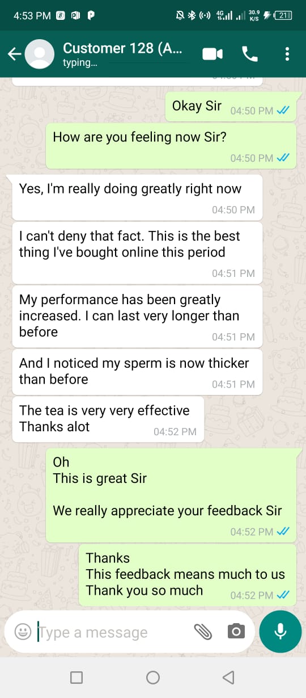Screen dimensions: 306x698
Task: Select the "The tea is very very effective" message
Action: tap(108, 419)
